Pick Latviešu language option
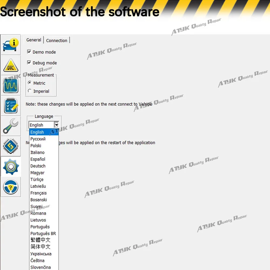The image size is (270, 270). tap(44, 186)
